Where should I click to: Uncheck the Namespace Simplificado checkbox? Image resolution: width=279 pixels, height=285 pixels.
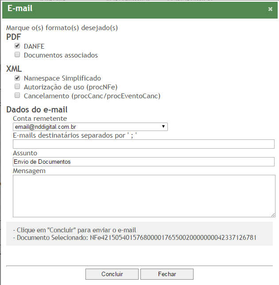point(17,78)
